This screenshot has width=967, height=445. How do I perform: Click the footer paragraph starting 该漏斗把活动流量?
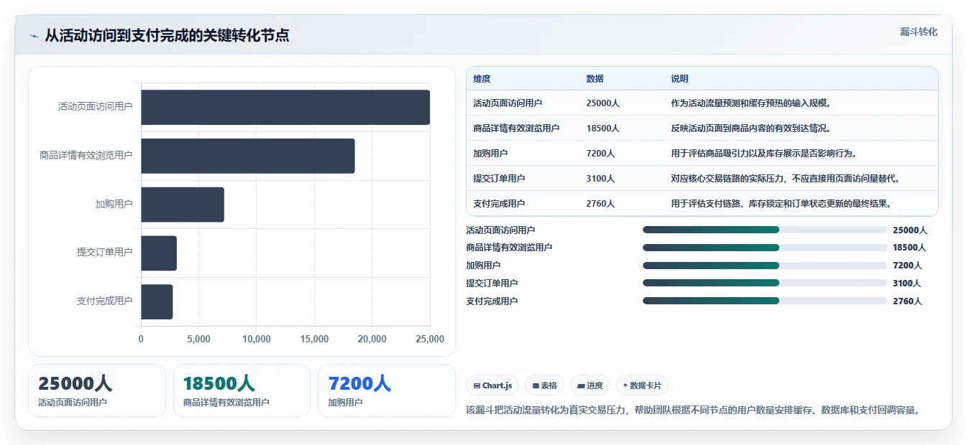[x=693, y=411]
